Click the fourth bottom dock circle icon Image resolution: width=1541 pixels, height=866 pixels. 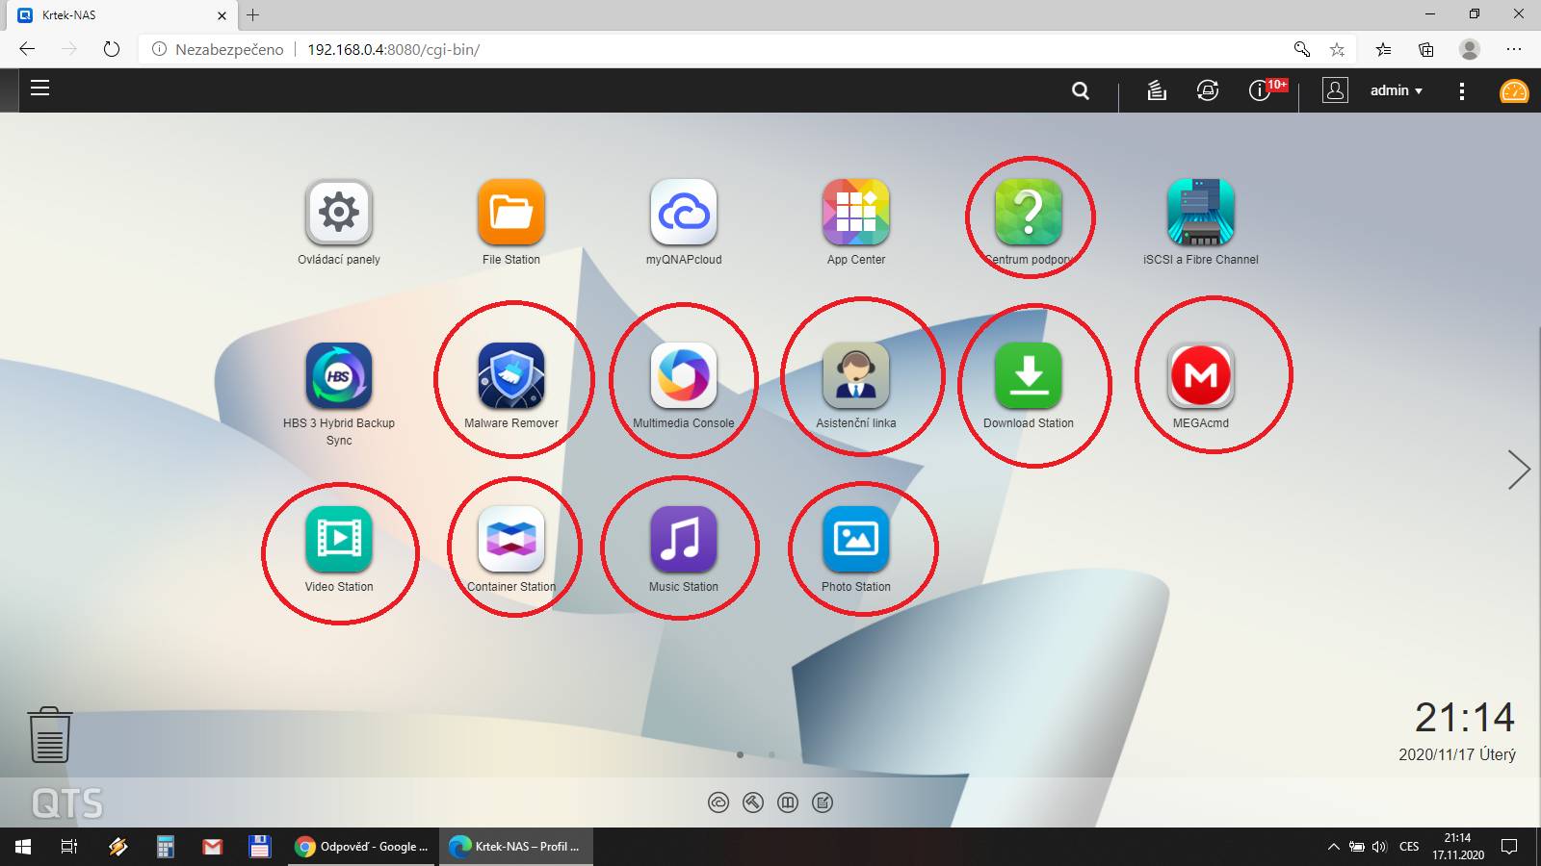[823, 802]
